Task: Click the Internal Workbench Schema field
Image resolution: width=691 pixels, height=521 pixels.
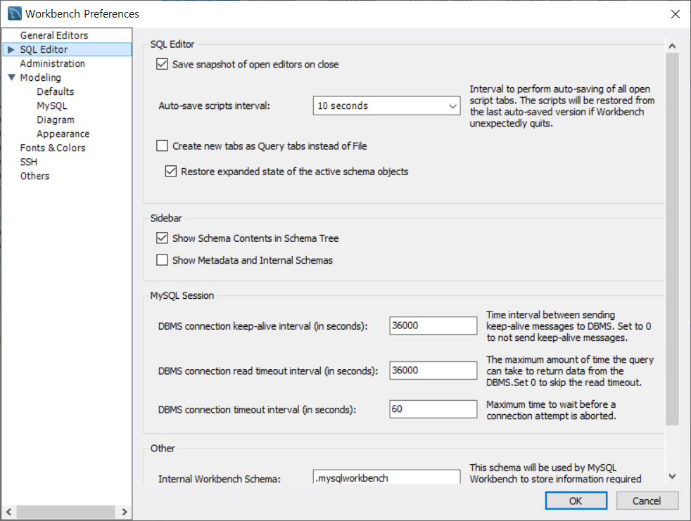Action: pyautogui.click(x=386, y=477)
